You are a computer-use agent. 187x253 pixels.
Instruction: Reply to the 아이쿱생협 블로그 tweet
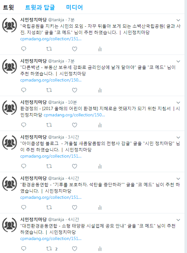(x=24, y=166)
